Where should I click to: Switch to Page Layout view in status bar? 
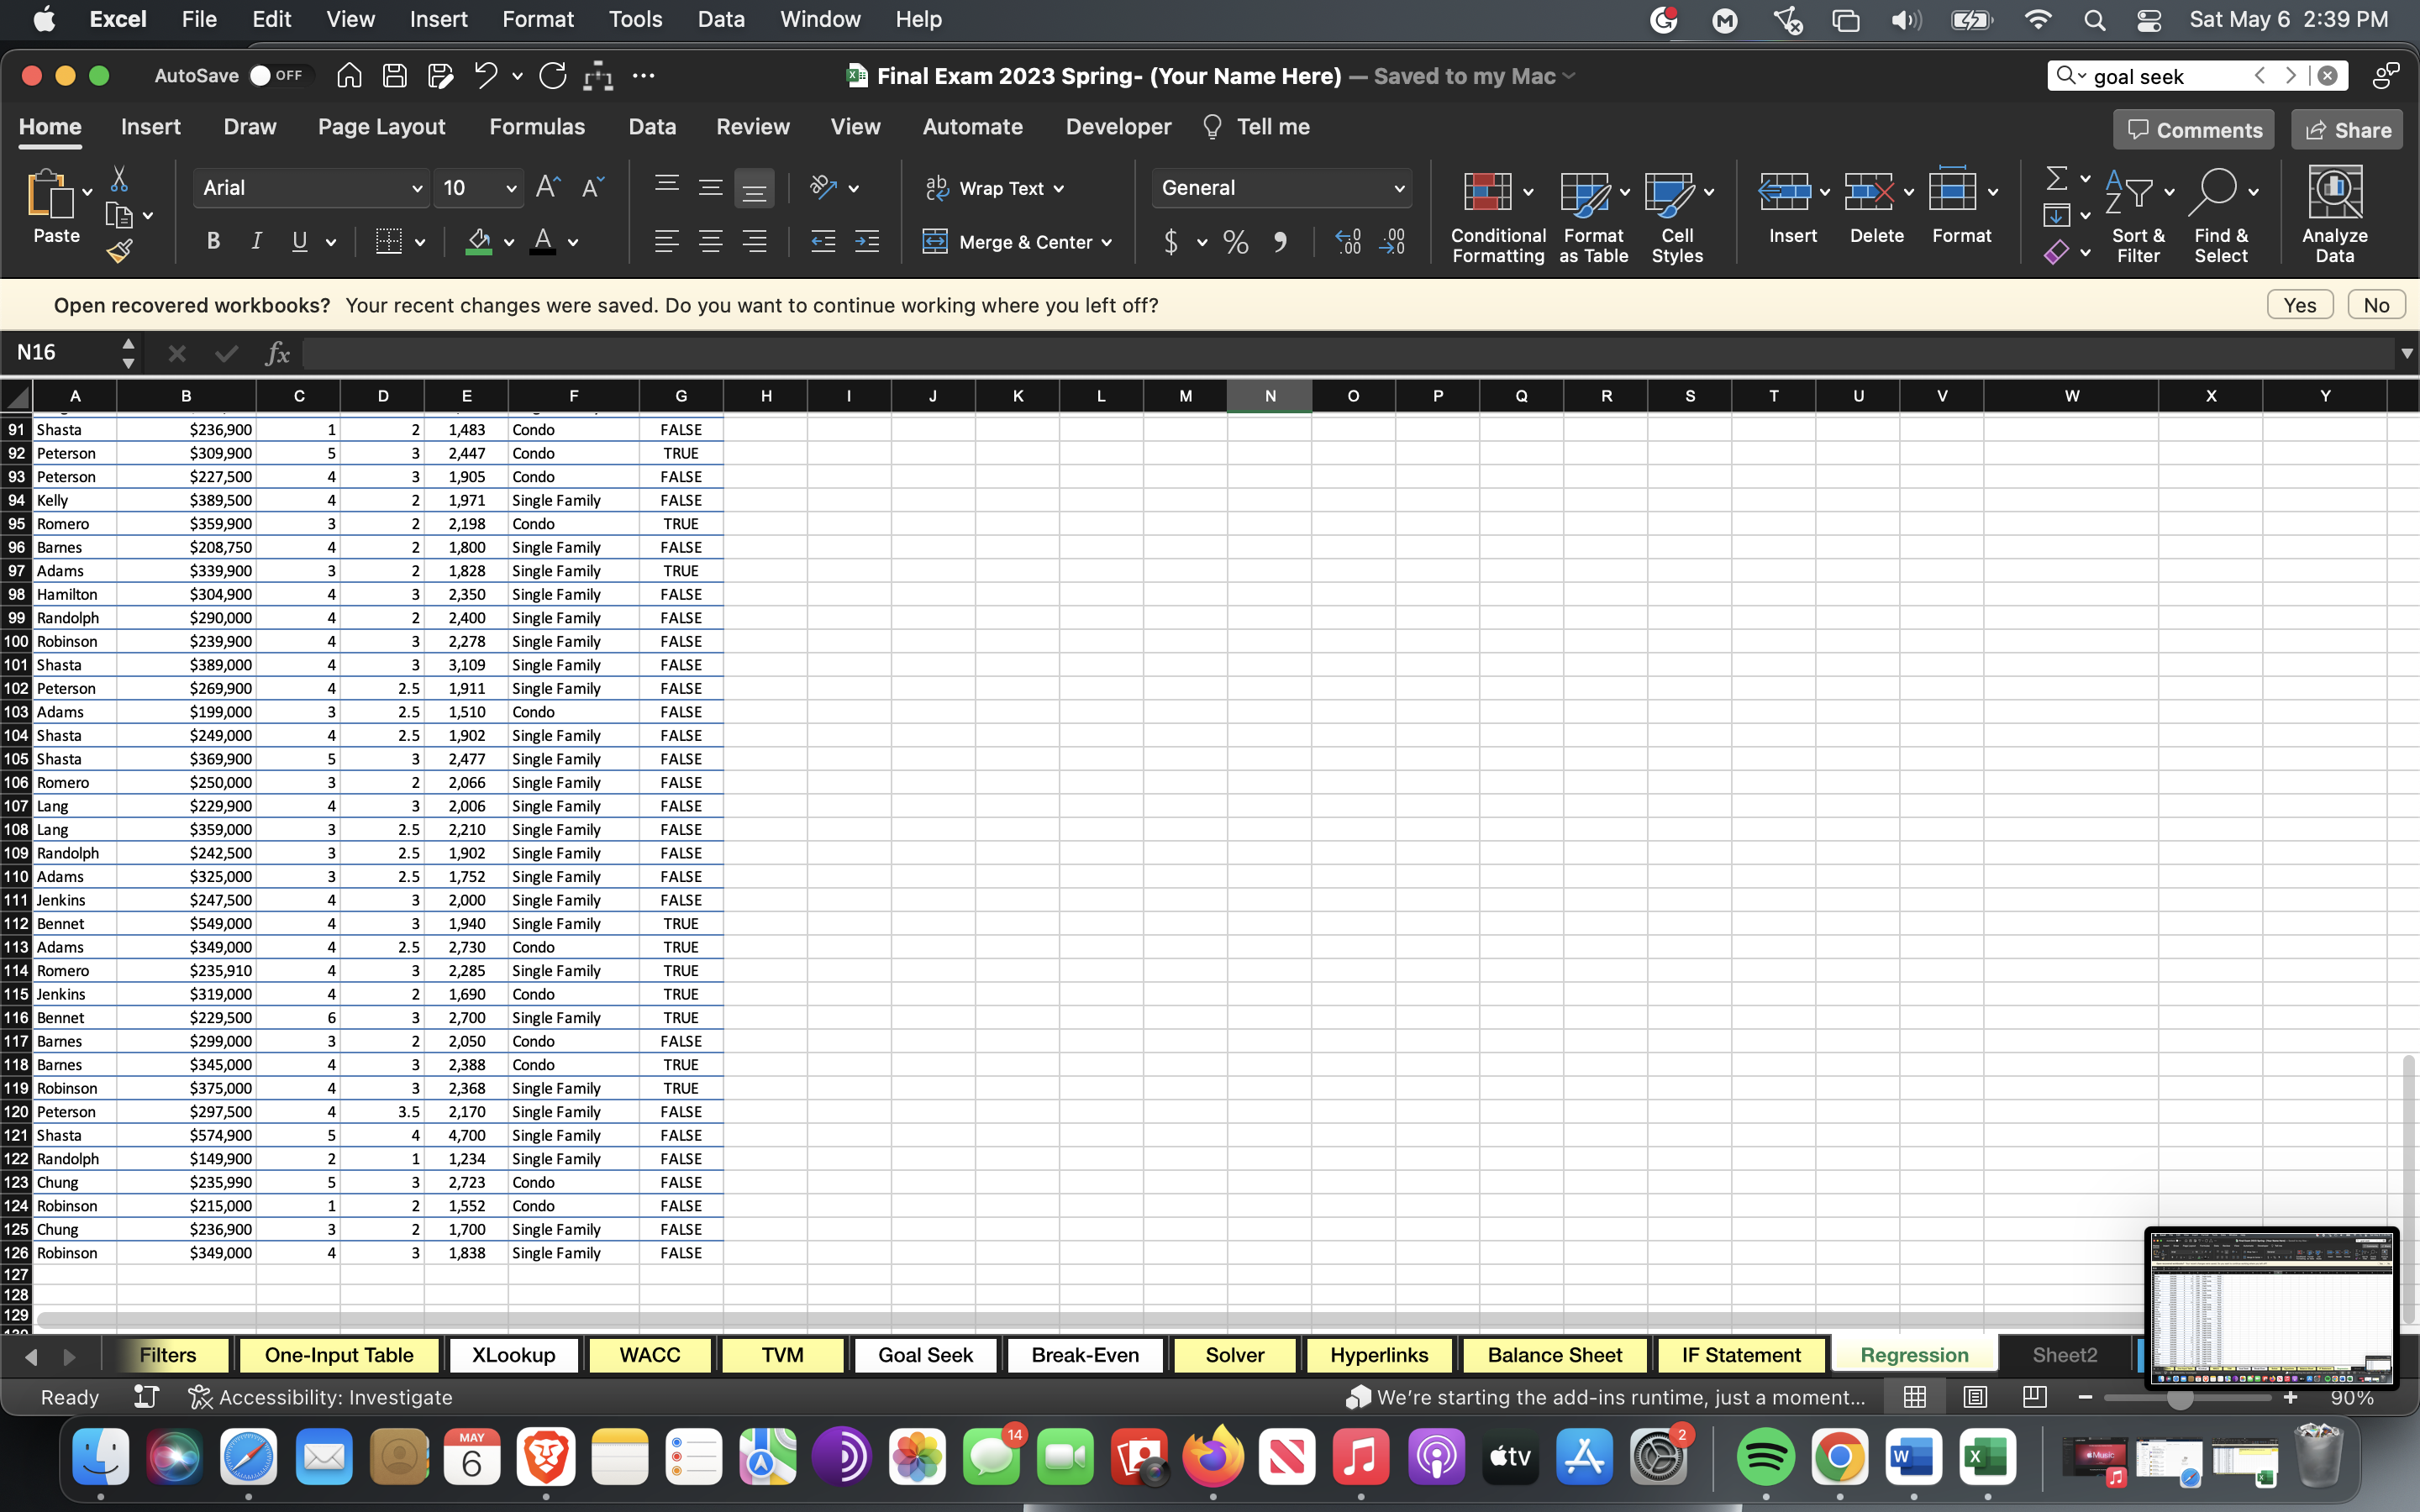click(1974, 1397)
